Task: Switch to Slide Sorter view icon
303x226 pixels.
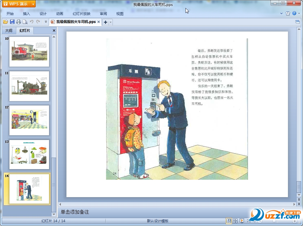Action: click(235, 221)
